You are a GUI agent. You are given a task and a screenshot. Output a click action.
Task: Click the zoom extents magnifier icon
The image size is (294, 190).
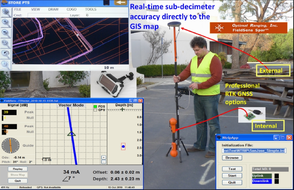[6, 12]
